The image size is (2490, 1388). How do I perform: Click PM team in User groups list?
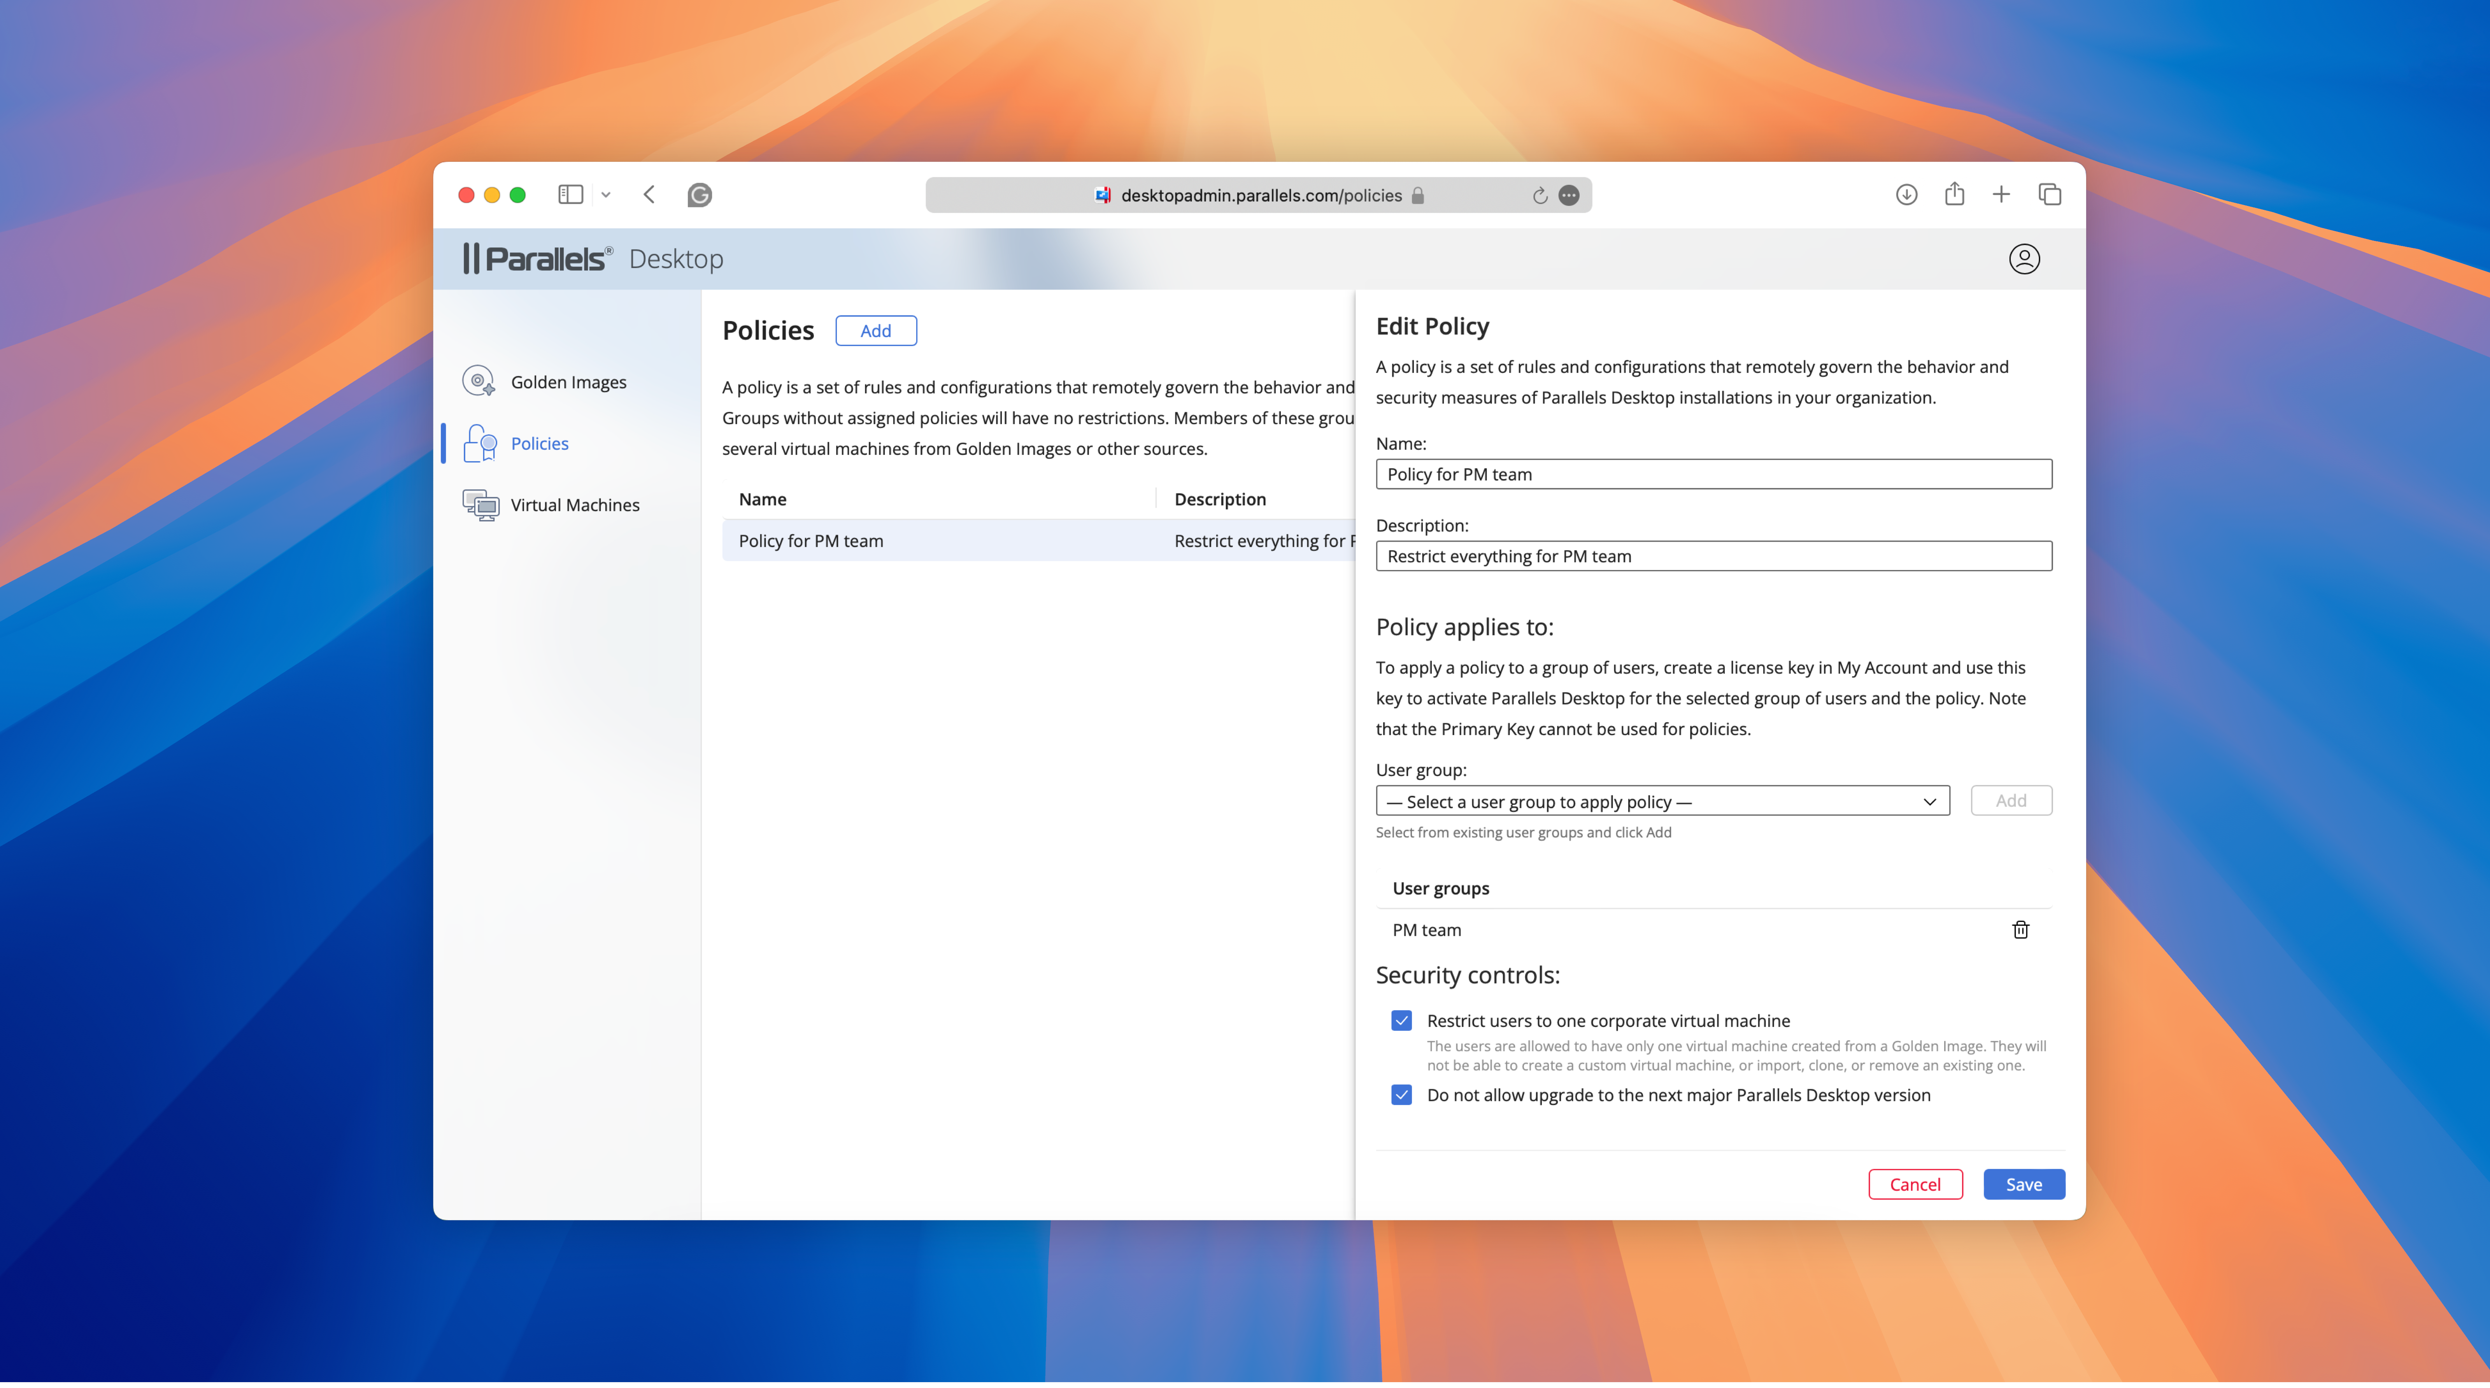click(1427, 930)
